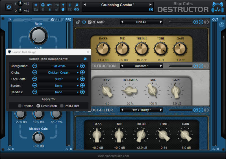
Task: Click the tone maps icon under preset name
Action: click(151, 10)
